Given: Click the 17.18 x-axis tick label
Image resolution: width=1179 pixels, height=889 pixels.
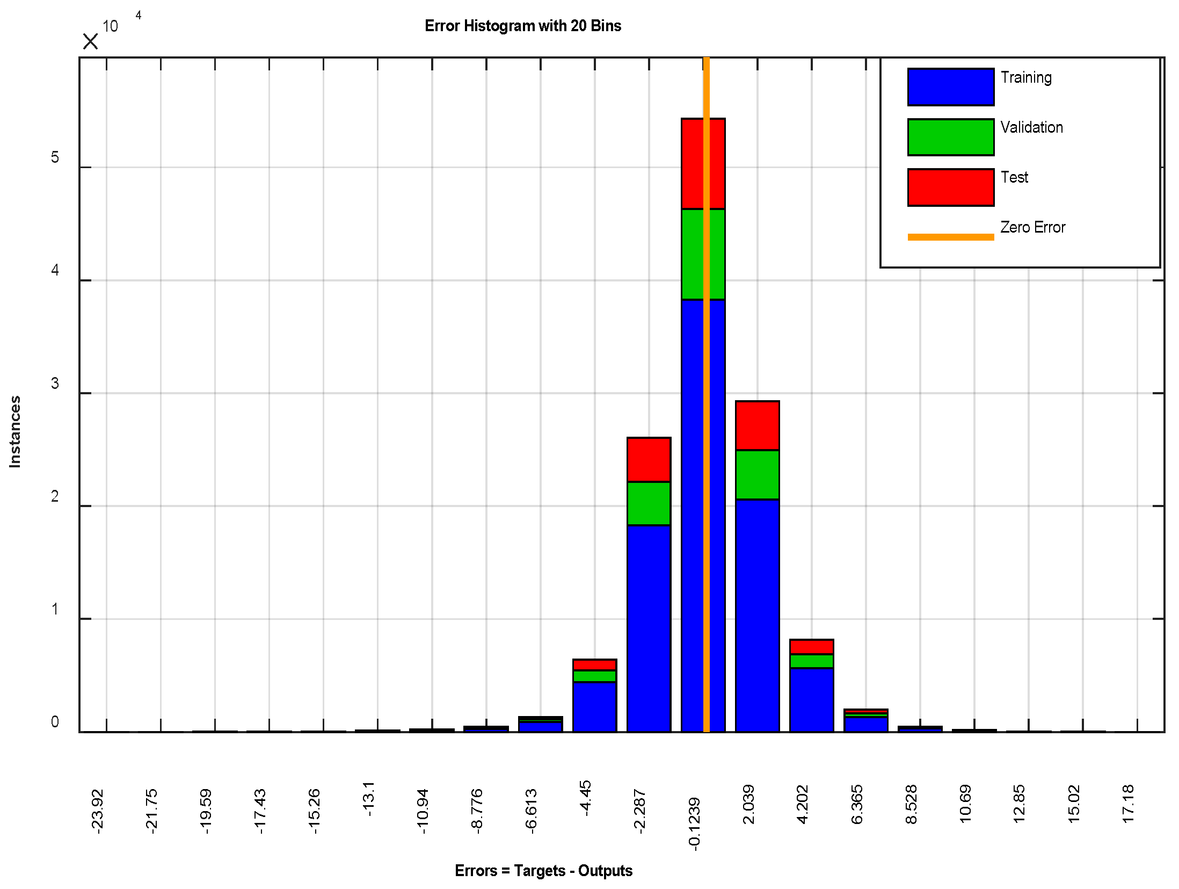Looking at the screenshot, I should [x=1127, y=804].
